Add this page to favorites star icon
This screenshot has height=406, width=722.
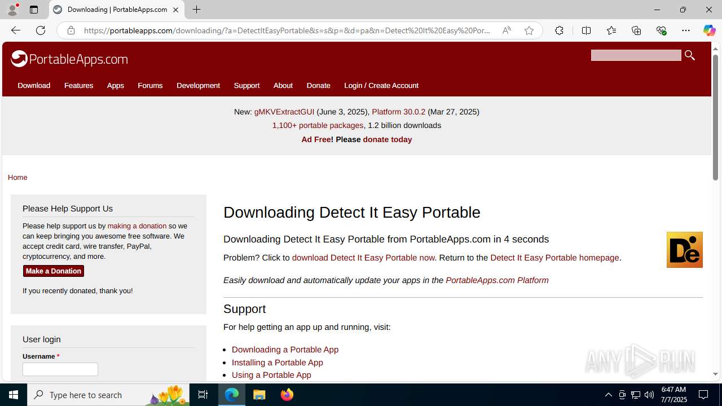tap(529, 30)
